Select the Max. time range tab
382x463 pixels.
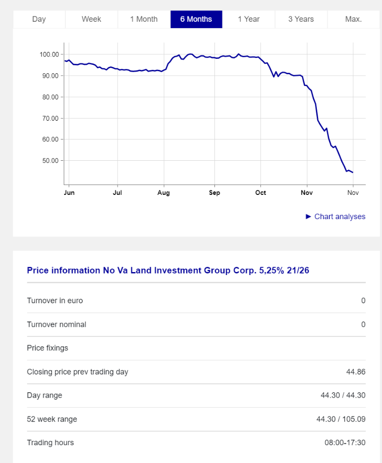coord(353,19)
